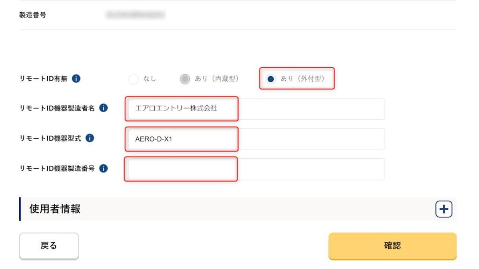Screen dimensions: 479x269
Task: Click the 使用者情報 section header
Action: pos(55,209)
